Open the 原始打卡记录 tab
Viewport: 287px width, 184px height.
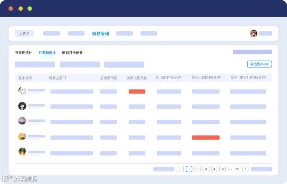point(72,53)
